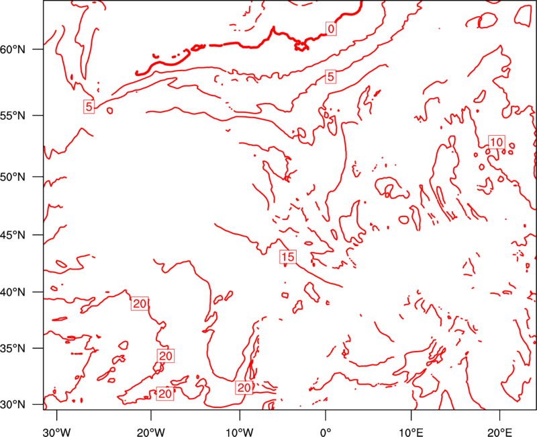The image size is (537, 437).
Task: Pick the 35°N latitude axis label
Action: [x=13, y=348]
